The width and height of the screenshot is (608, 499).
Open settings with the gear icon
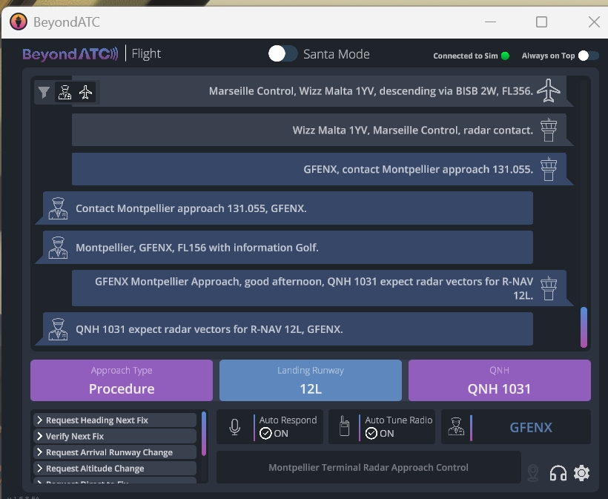[x=582, y=473]
